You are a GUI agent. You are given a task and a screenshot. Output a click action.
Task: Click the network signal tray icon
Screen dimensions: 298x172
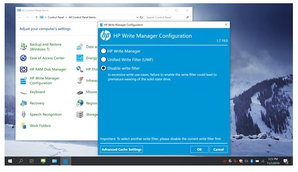pyautogui.click(x=262, y=161)
